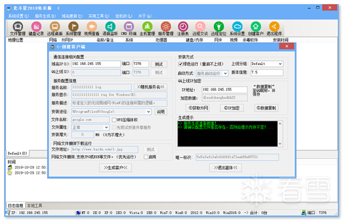The image size is (343, 221).
Task: Click the >>随机服务名<< button
Action: 151,87
